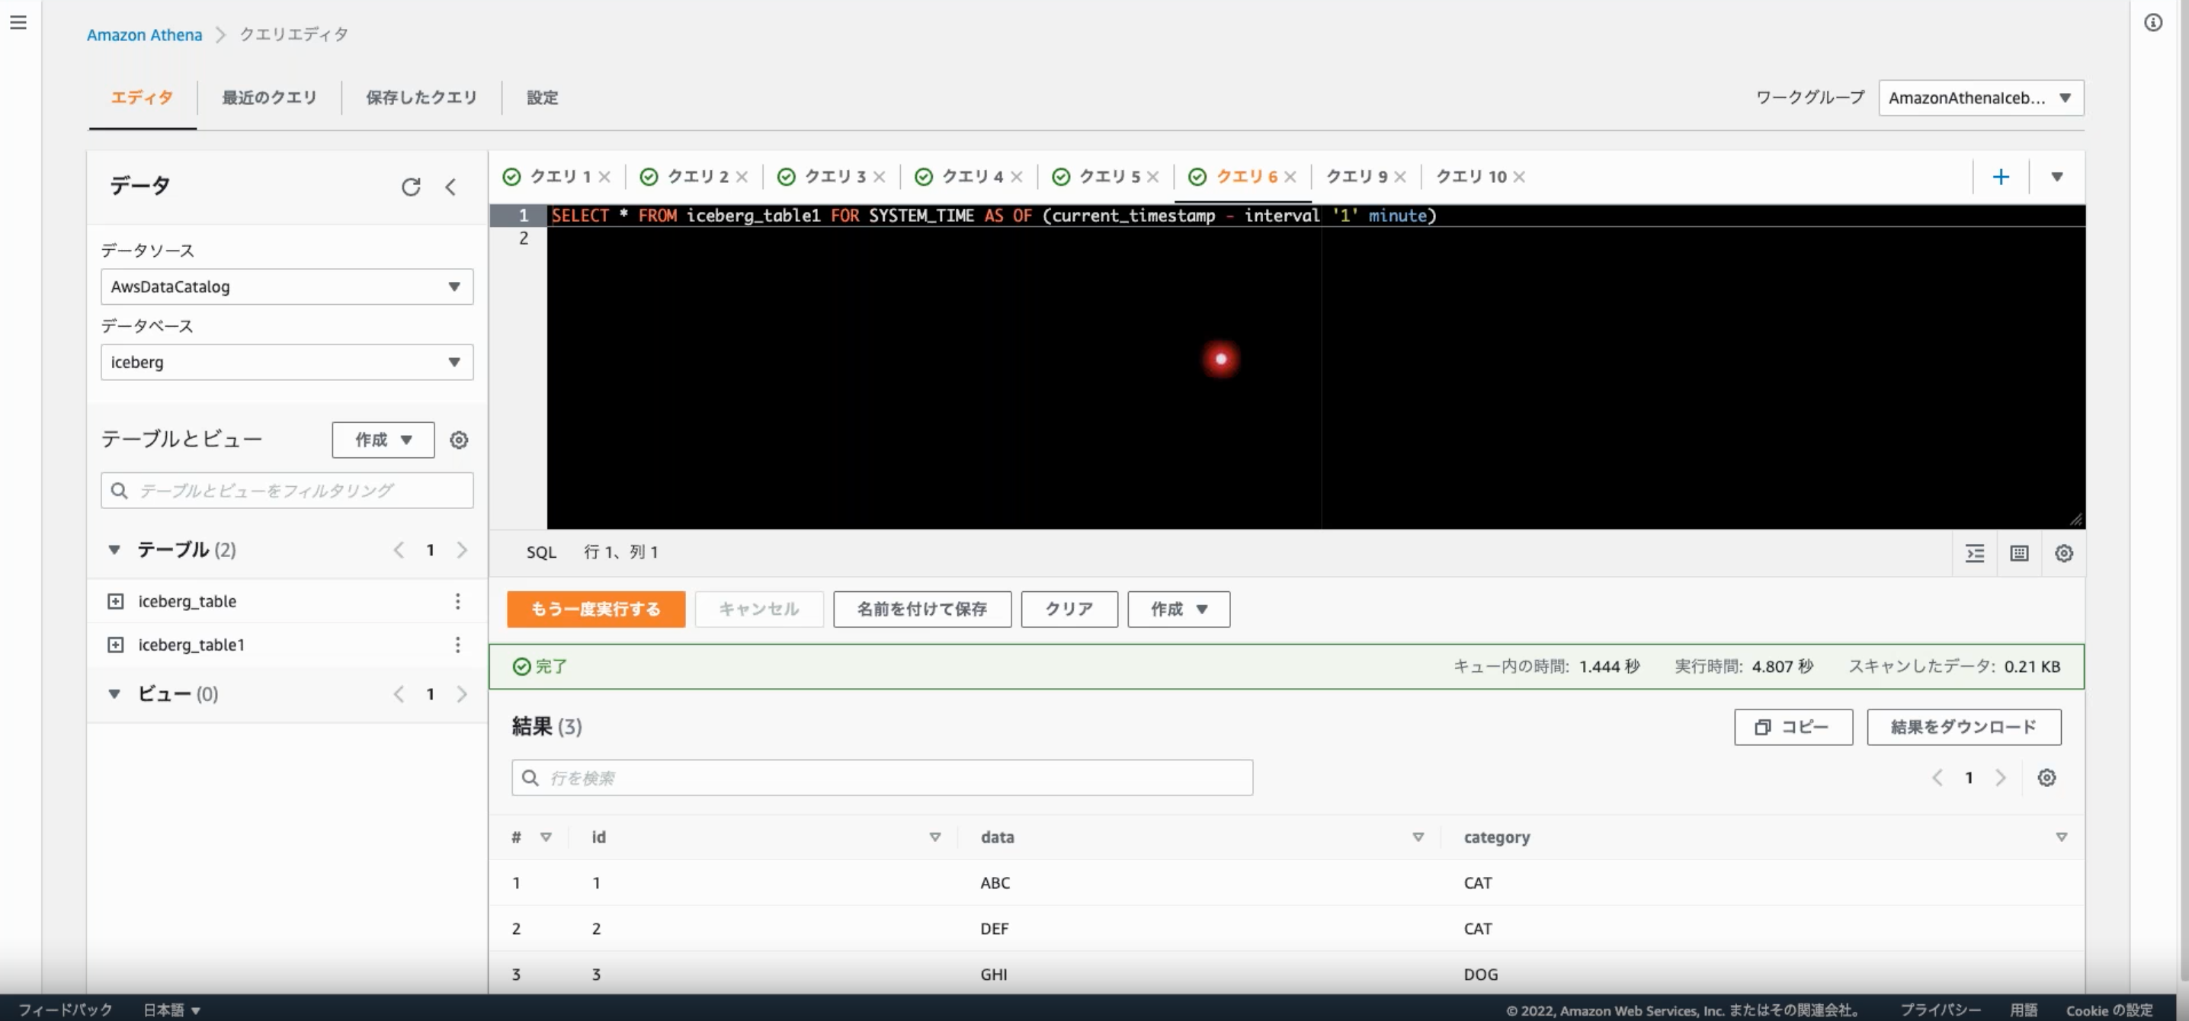This screenshot has height=1021, width=2189.
Task: Click the もう一度実行する button
Action: click(595, 609)
